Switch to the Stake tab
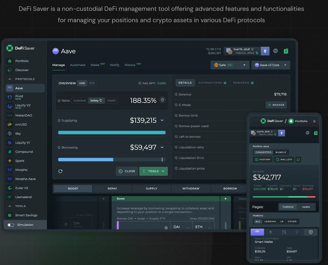The height and width of the screenshot is (265, 328). click(95, 65)
